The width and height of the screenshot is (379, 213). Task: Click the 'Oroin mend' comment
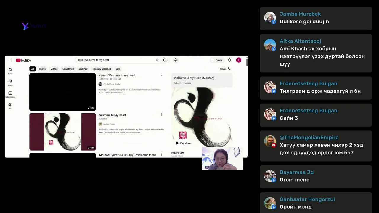point(295,180)
